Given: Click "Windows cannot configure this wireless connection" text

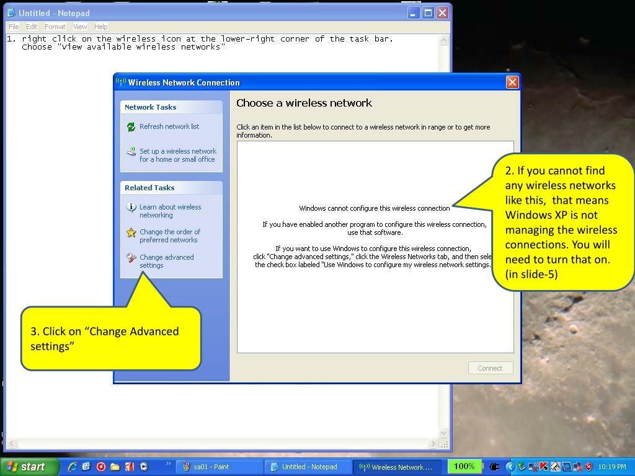Looking at the screenshot, I should [375, 208].
